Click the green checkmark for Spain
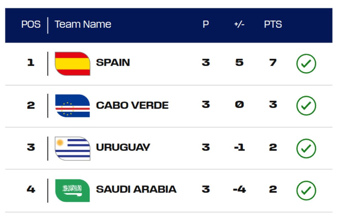The width and height of the screenshot is (338, 220). (306, 64)
